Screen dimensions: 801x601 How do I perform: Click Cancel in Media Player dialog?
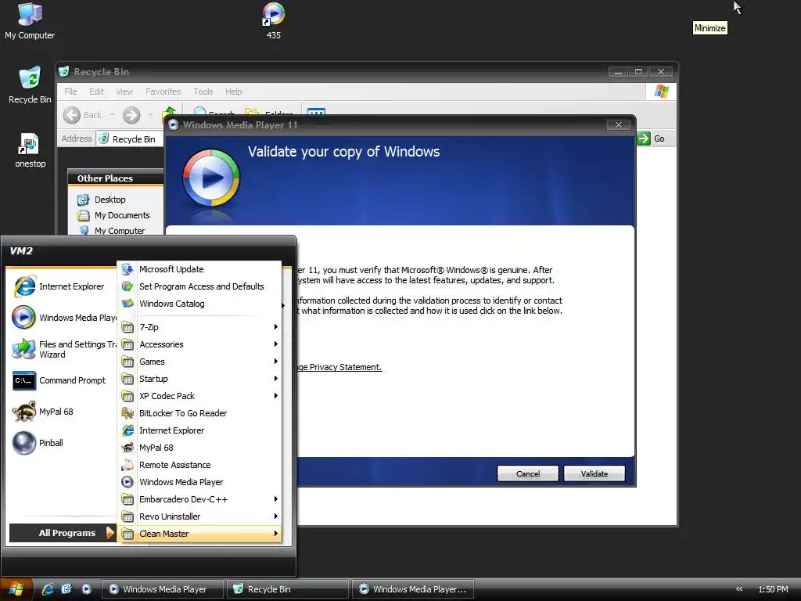pyautogui.click(x=528, y=473)
